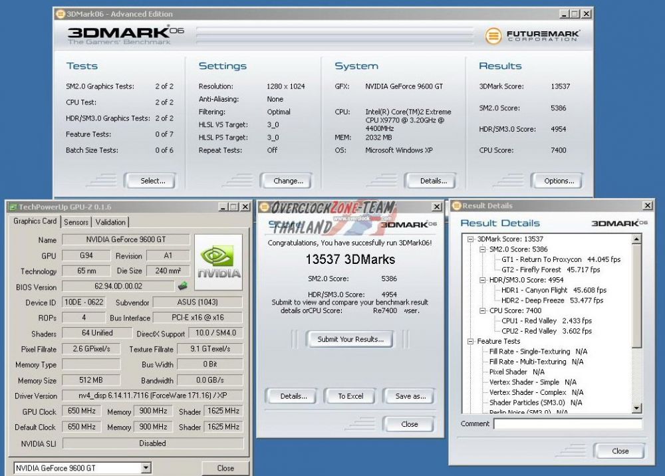The image size is (665, 476).
Task: Click the Texture Fillrate 9.1 GTexel/s field
Action: (x=210, y=349)
